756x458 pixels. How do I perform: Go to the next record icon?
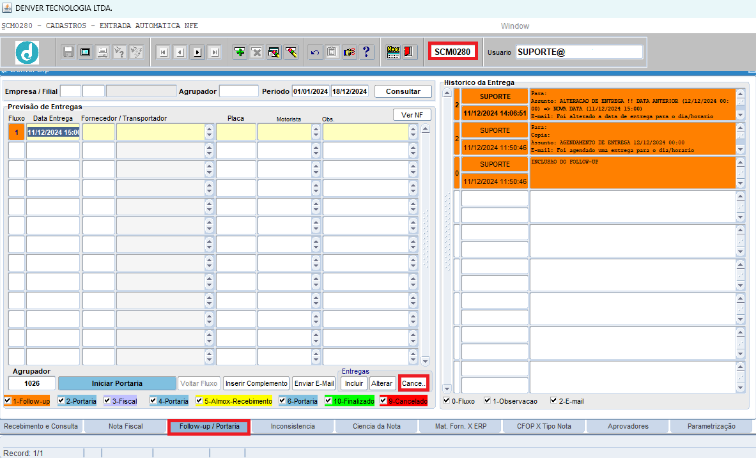coord(197,52)
